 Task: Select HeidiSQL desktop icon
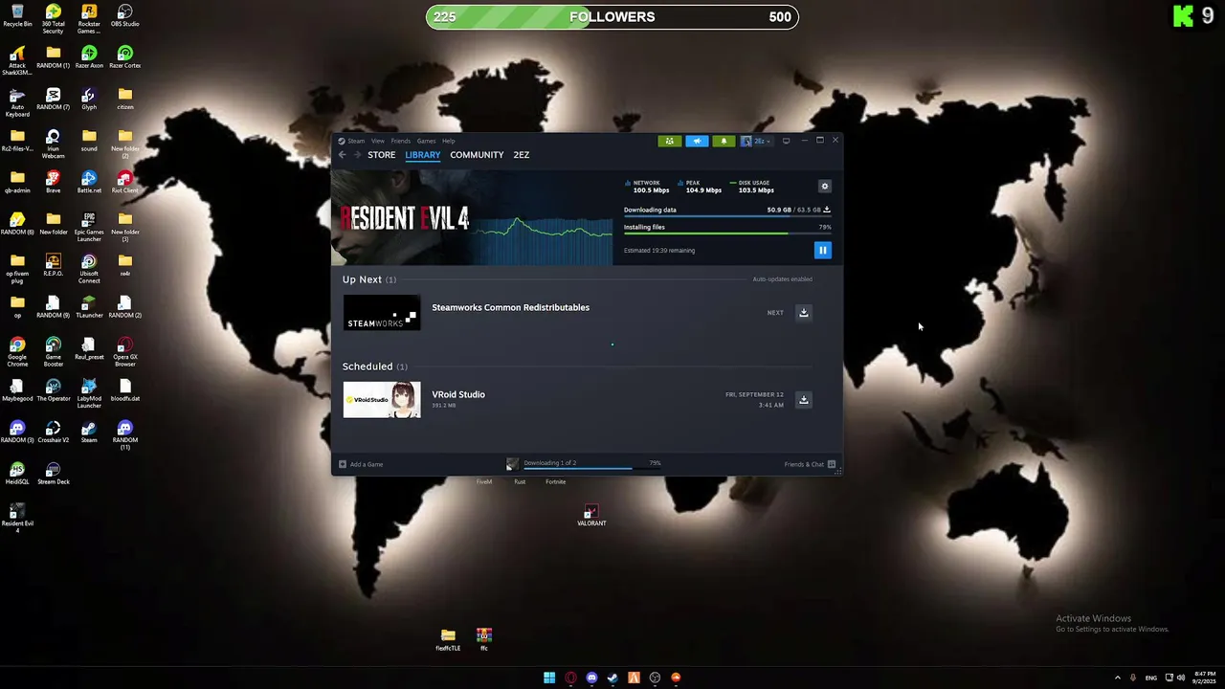point(17,473)
